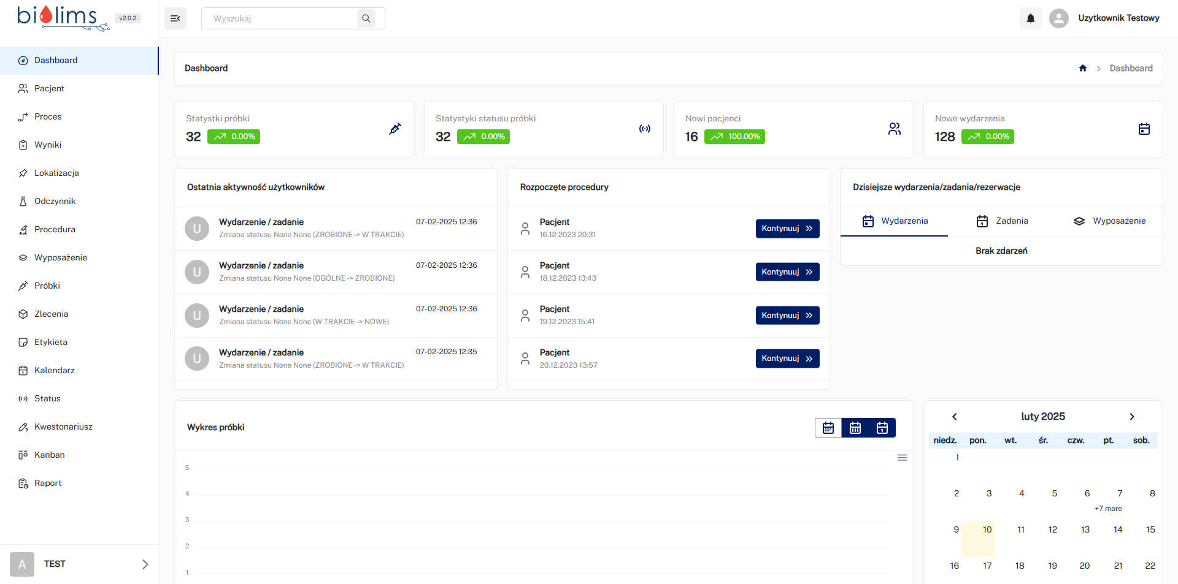Open Proces in the sidebar
This screenshot has width=1178, height=584.
[79, 117]
